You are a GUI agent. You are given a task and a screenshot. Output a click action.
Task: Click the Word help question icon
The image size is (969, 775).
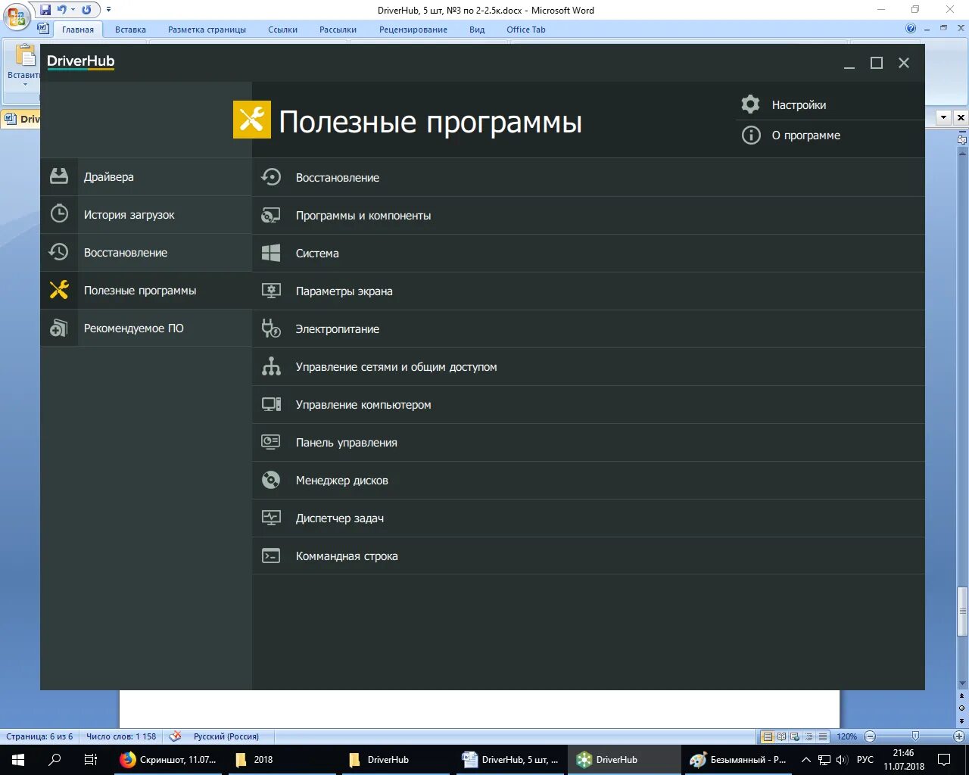[911, 29]
